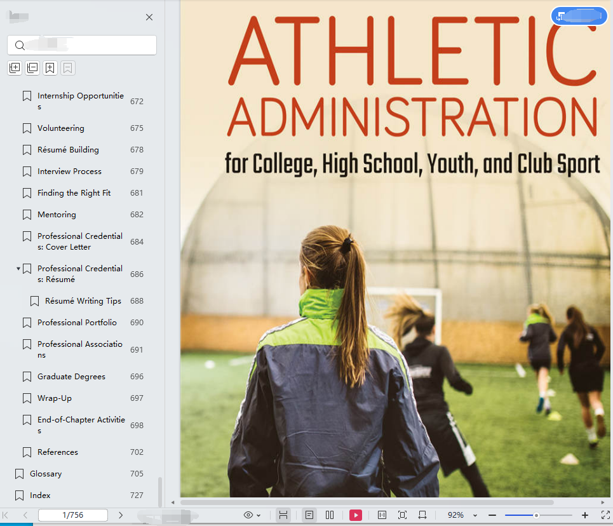Image resolution: width=613 pixels, height=526 pixels.
Task: Focus the bookmark search field
Action: pyautogui.click(x=82, y=45)
